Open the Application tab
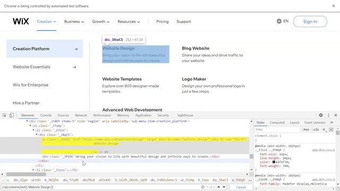Image resolution: width=340 pixels, height=191 pixels. 143,115
